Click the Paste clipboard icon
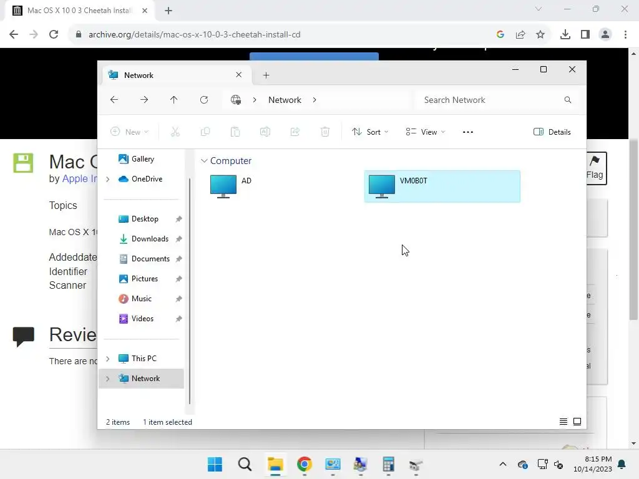 point(235,132)
